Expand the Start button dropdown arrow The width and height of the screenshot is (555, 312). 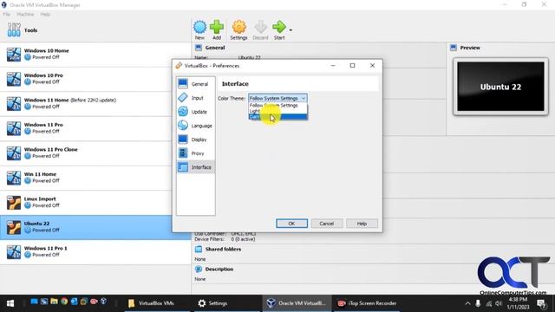click(291, 30)
